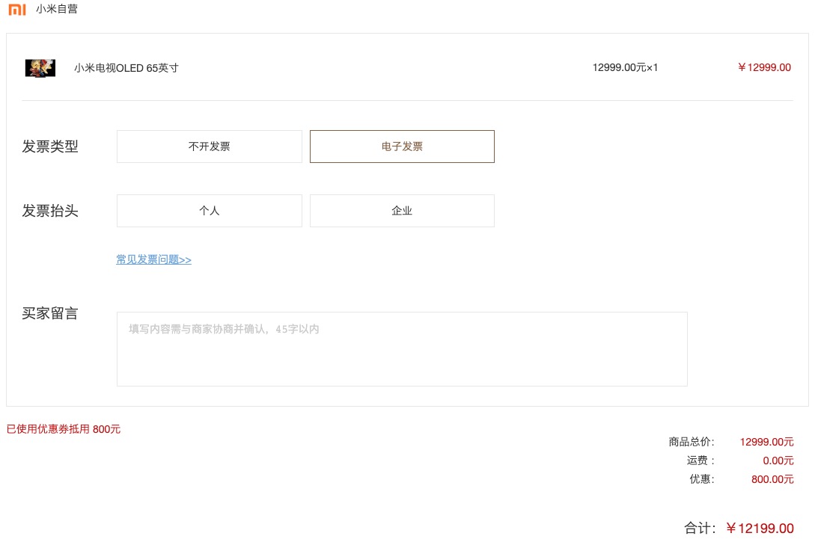Choose 企业 as invoice title
Screen dimensions: 815x545
click(403, 211)
